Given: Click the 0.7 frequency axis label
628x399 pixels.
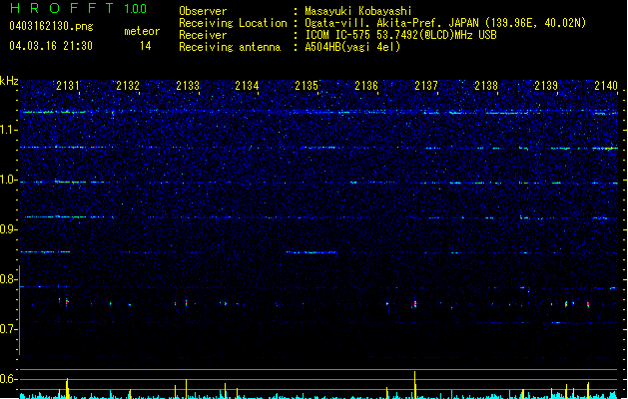Looking at the screenshot, I should pyautogui.click(x=9, y=329).
